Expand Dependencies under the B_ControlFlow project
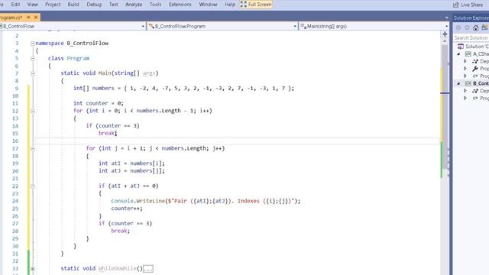This screenshot has height=275, width=489. point(465,91)
